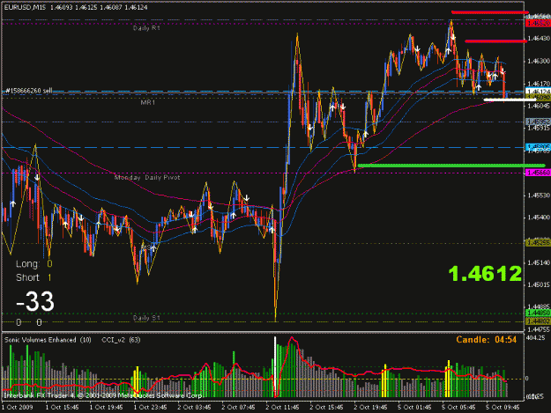Viewport: 551px width, 413px height.
Task: Select the 'Daily S1' level label
Action: [x=146, y=318]
